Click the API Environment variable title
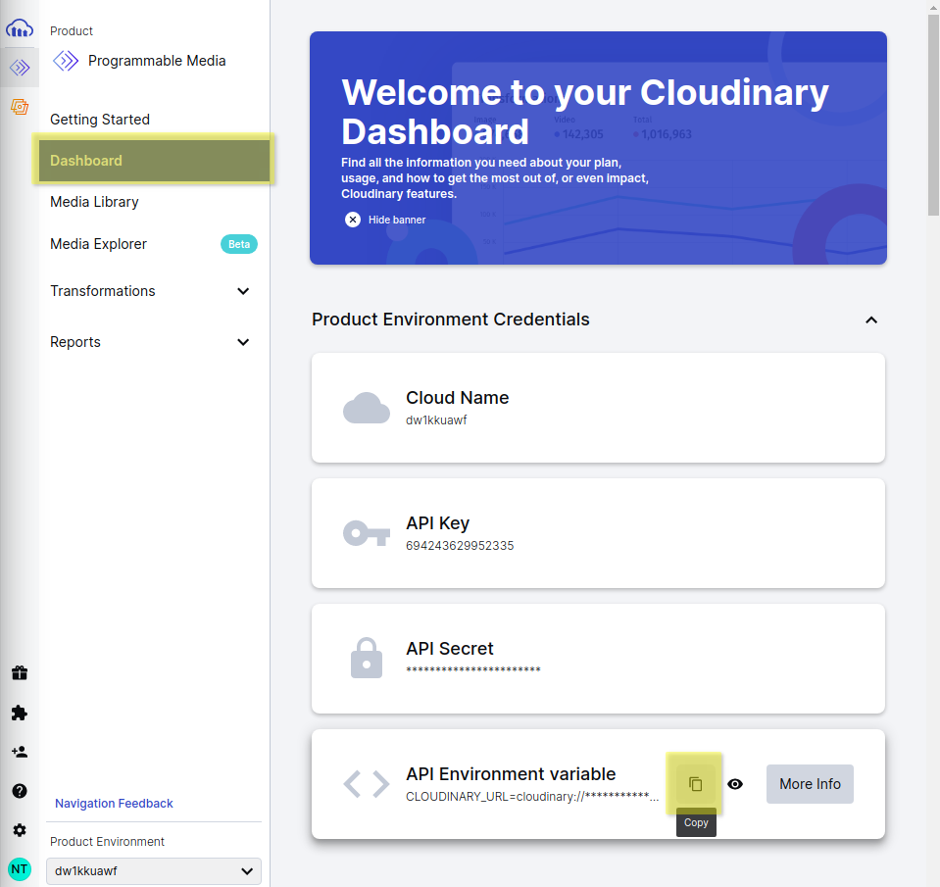This screenshot has width=940, height=887. [511, 773]
